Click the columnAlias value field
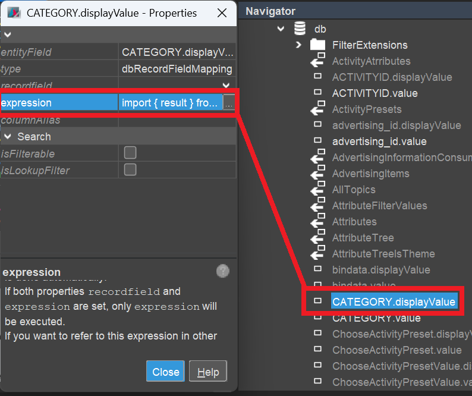The width and height of the screenshot is (472, 396). (177, 120)
